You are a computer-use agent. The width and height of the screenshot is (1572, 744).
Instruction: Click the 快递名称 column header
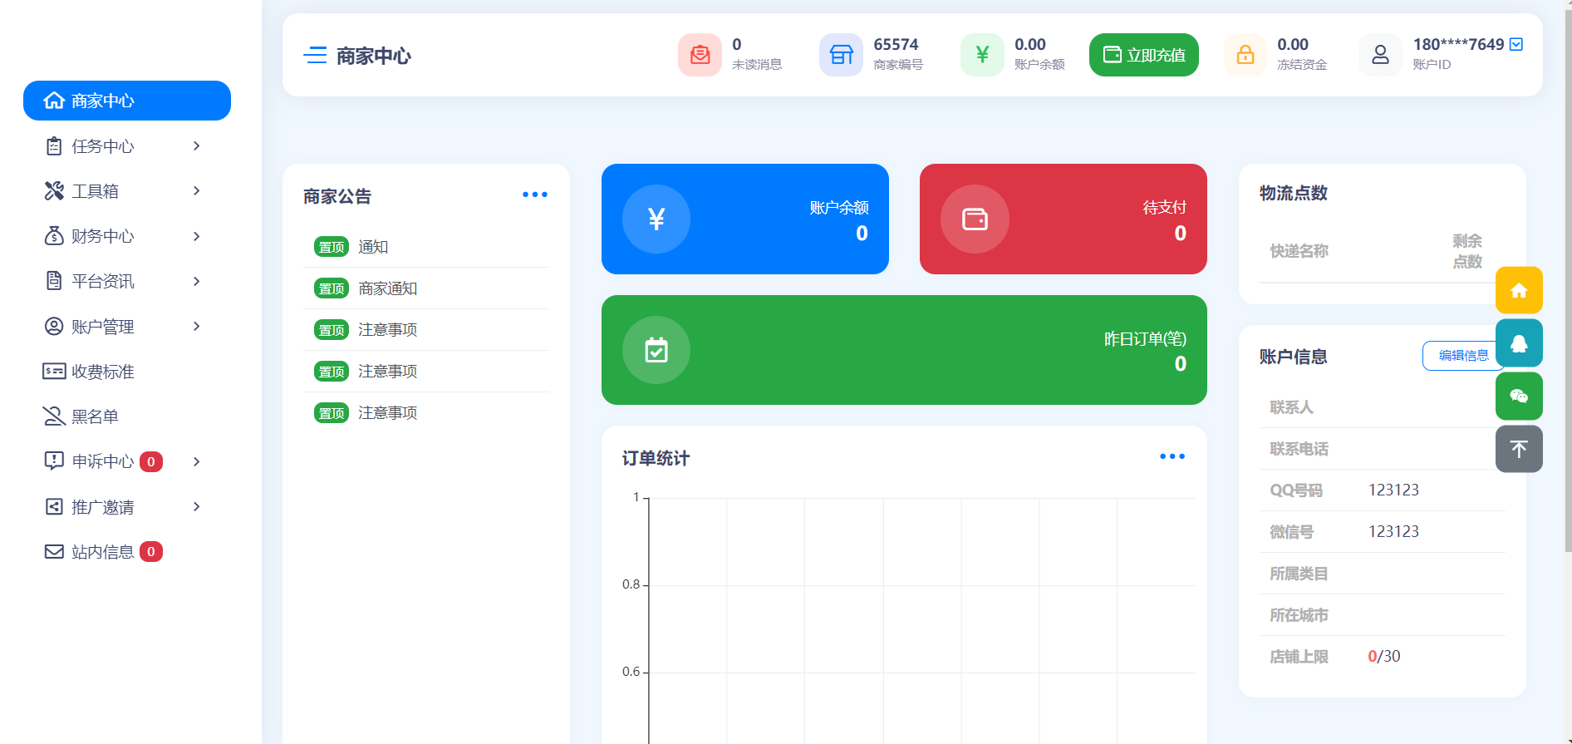pyautogui.click(x=1299, y=251)
